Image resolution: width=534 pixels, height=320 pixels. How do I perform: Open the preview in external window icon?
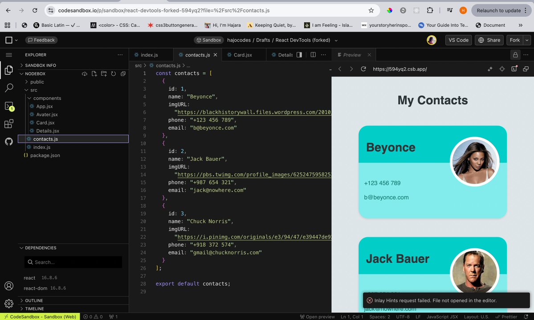tap(526, 69)
